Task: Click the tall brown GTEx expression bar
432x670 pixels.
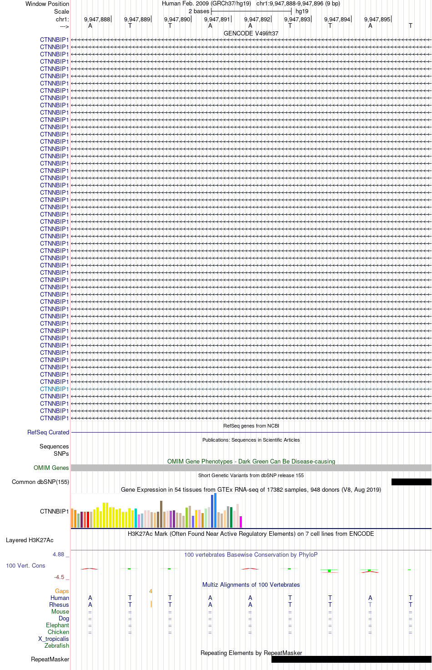Action: [161, 514]
